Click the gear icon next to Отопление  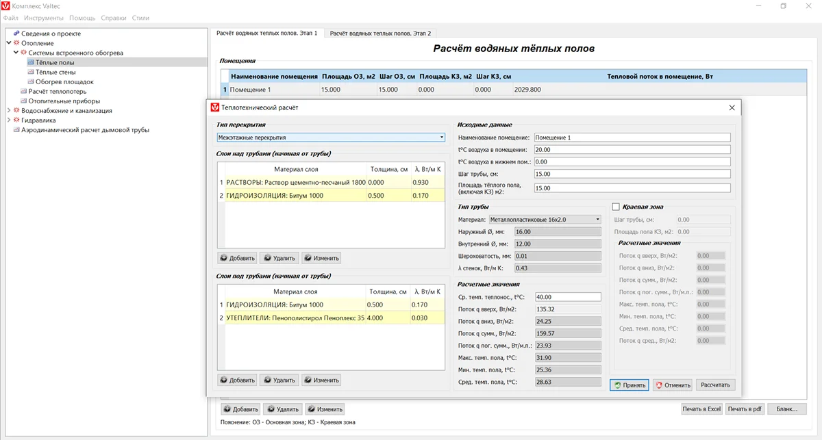point(16,43)
